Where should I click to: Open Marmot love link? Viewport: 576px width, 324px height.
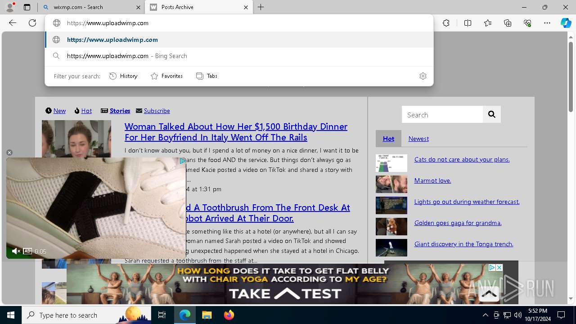point(432,180)
